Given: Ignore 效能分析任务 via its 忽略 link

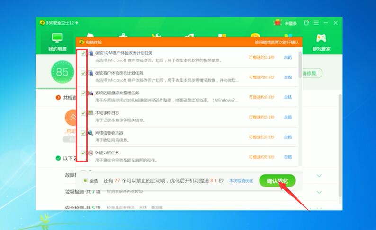Looking at the screenshot, I should point(288,157).
